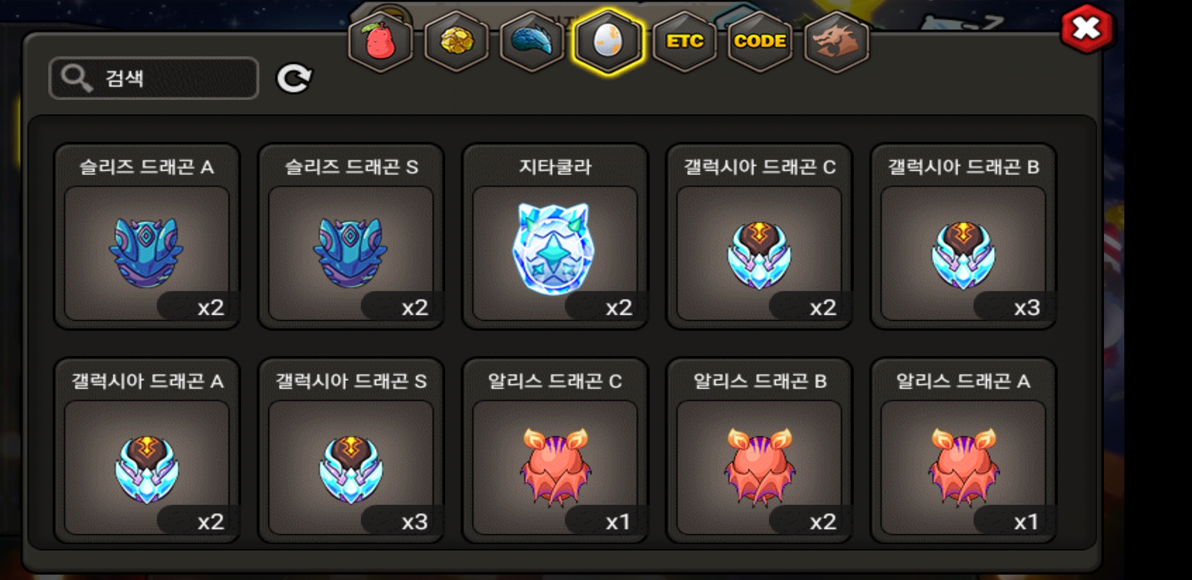Open the ETC inventory tab

[x=685, y=41]
